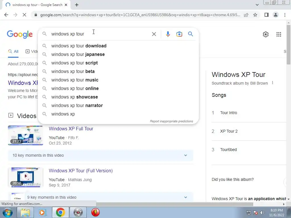The width and height of the screenshot is (291, 218).
Task: Open Google settings gear icon
Action: [266, 34]
